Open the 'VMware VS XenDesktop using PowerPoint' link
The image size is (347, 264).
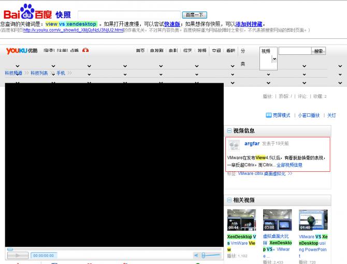click(313, 246)
